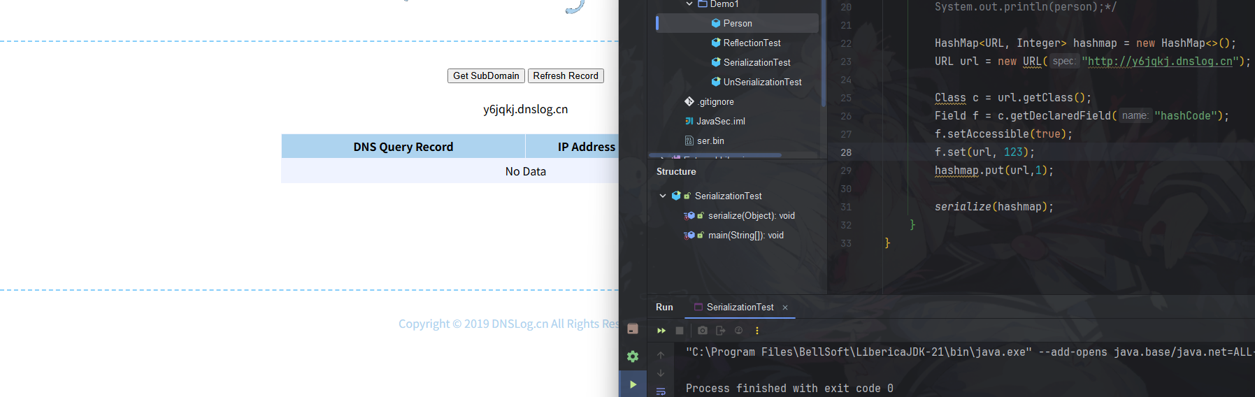Click the UnSerializationTest class icon

[716, 82]
